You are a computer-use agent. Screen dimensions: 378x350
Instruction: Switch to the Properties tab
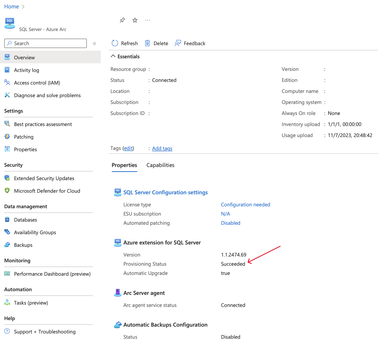124,165
